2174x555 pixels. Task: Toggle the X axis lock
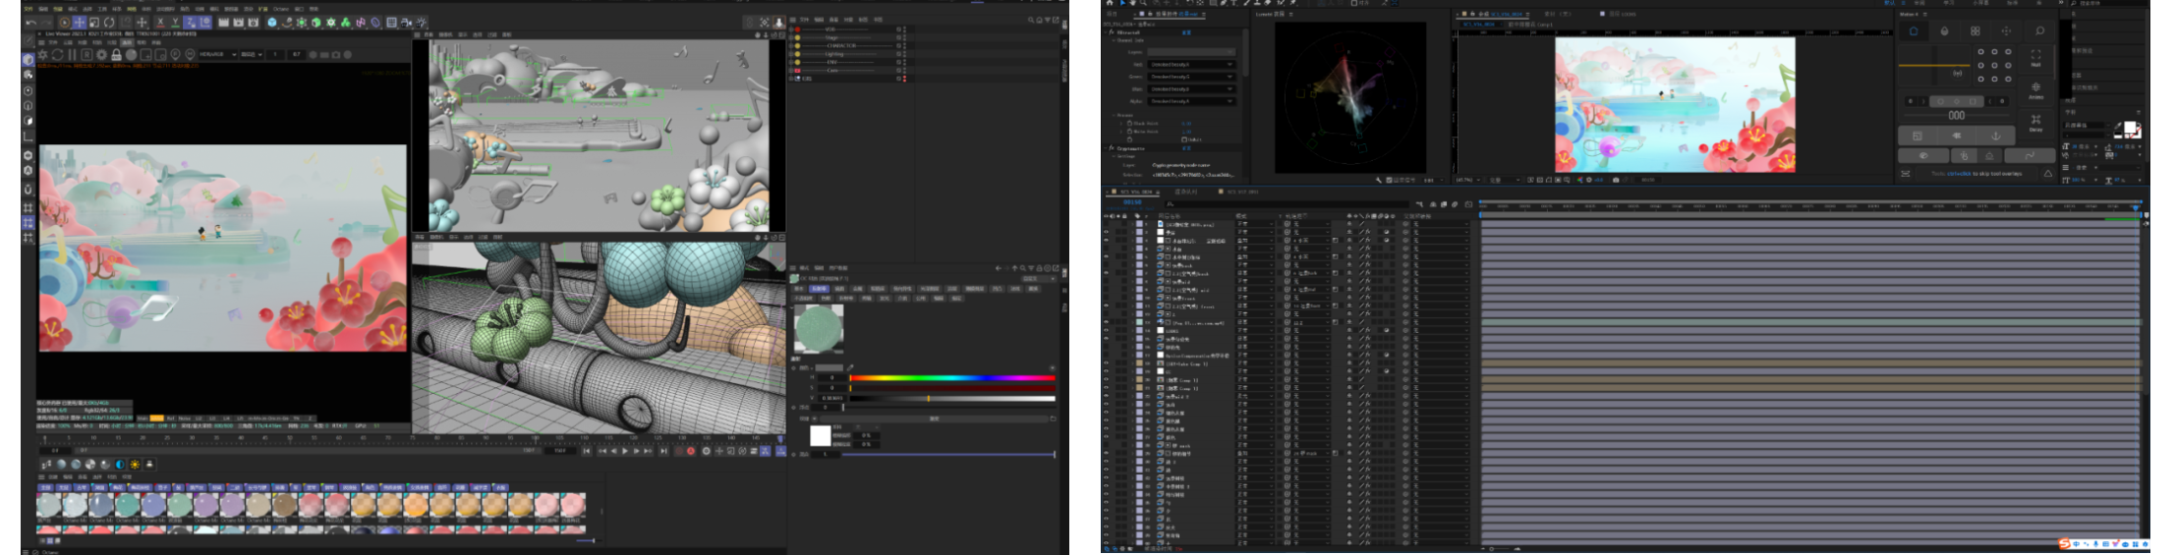[160, 22]
